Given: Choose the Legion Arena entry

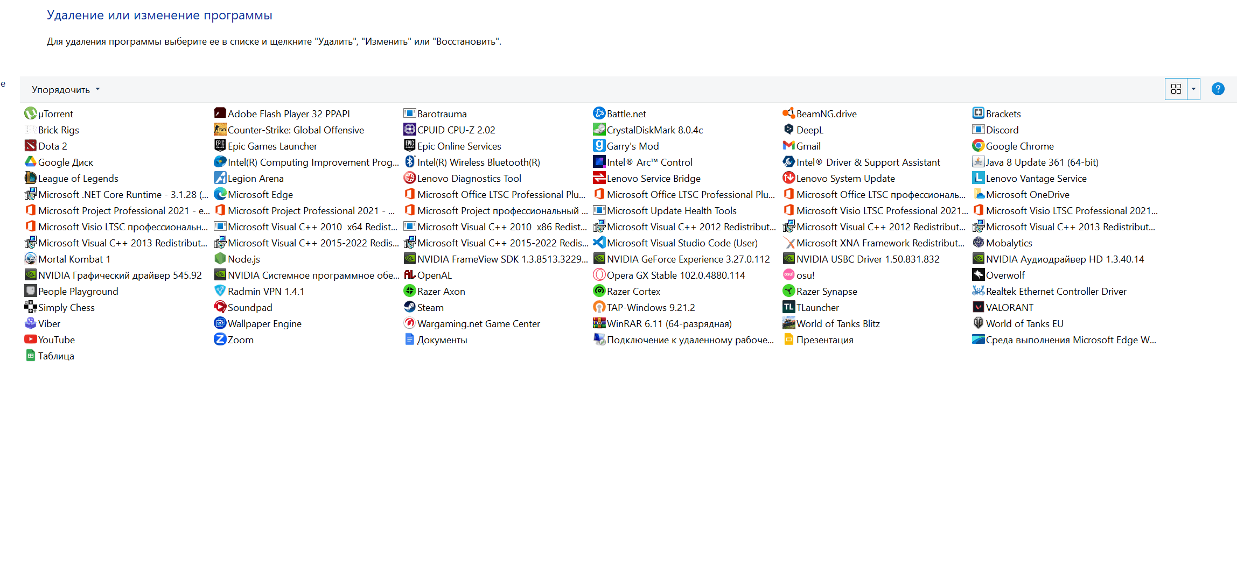Looking at the screenshot, I should tap(249, 178).
